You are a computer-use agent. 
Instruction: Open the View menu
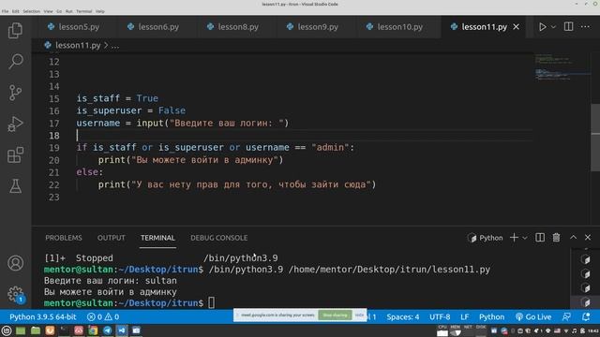48,11
